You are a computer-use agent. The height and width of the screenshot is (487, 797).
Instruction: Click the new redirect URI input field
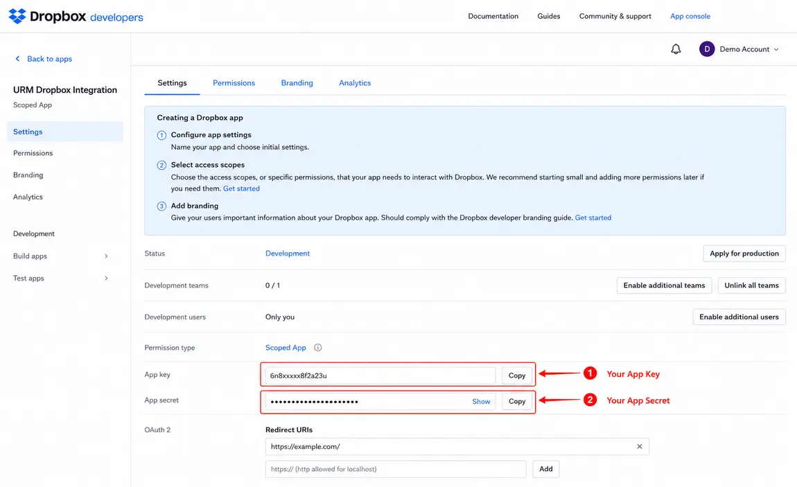396,469
